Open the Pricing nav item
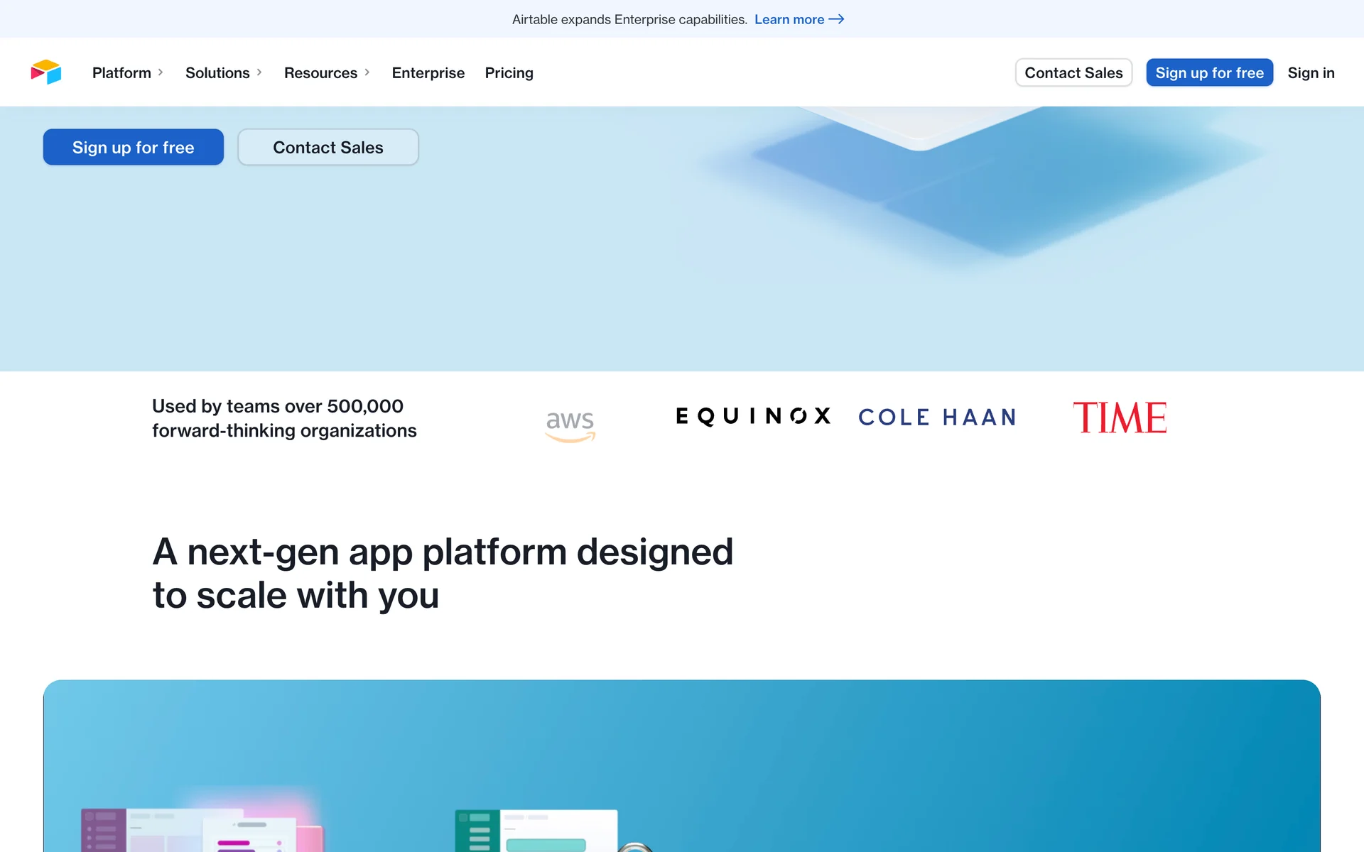The height and width of the screenshot is (852, 1364). (509, 73)
